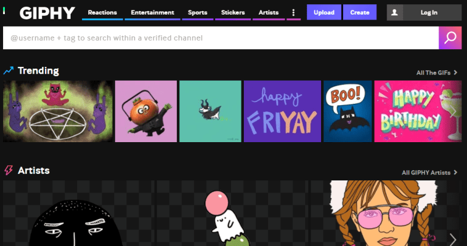The image size is (467, 246).
Task: Open the All The GIFs link
Action: click(437, 73)
